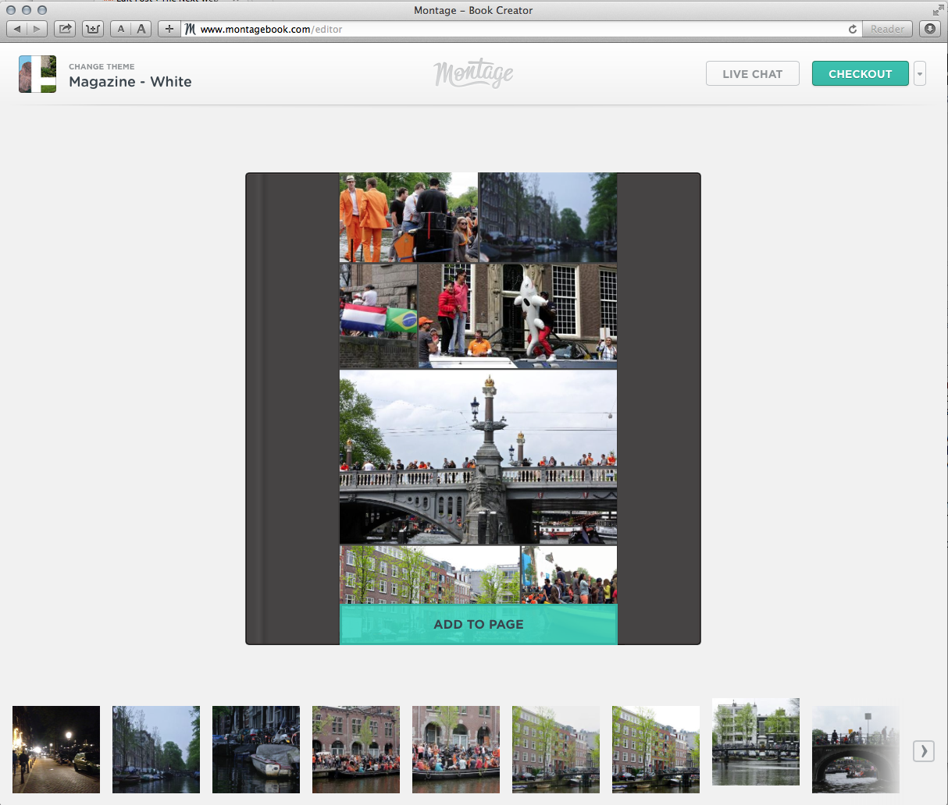Image resolution: width=948 pixels, height=805 pixels.
Task: Open Magazine - White theme settings
Action: (130, 81)
